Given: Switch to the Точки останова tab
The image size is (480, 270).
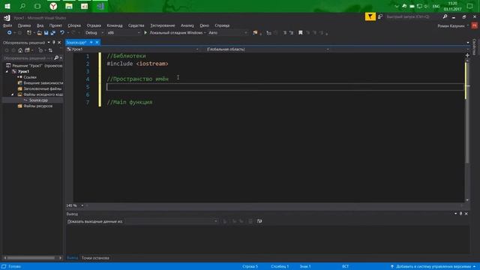Looking at the screenshot, I should [95, 258].
